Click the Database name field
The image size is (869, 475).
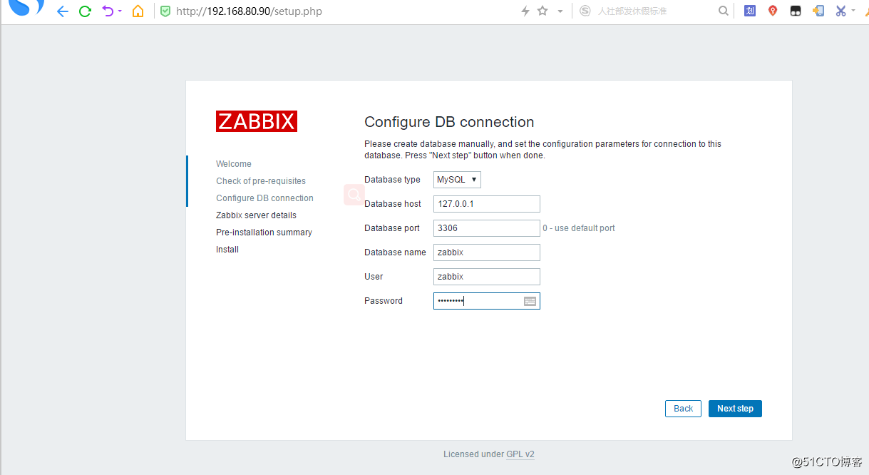click(x=487, y=252)
